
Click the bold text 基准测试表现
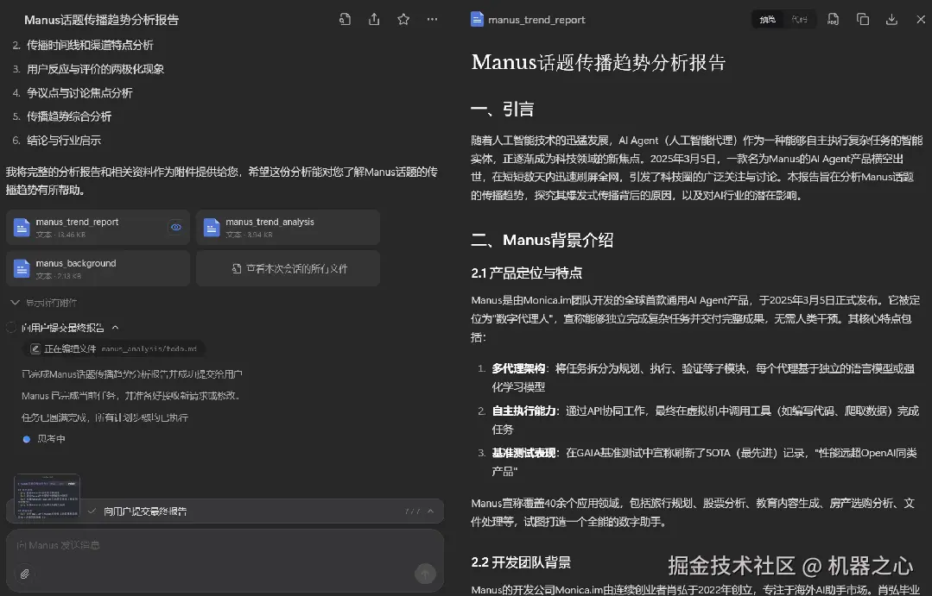pyautogui.click(x=523, y=453)
